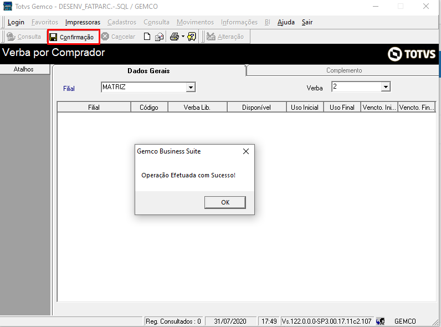Click the Uso Inicial column header
The width and height of the screenshot is (441, 327).
305,107
